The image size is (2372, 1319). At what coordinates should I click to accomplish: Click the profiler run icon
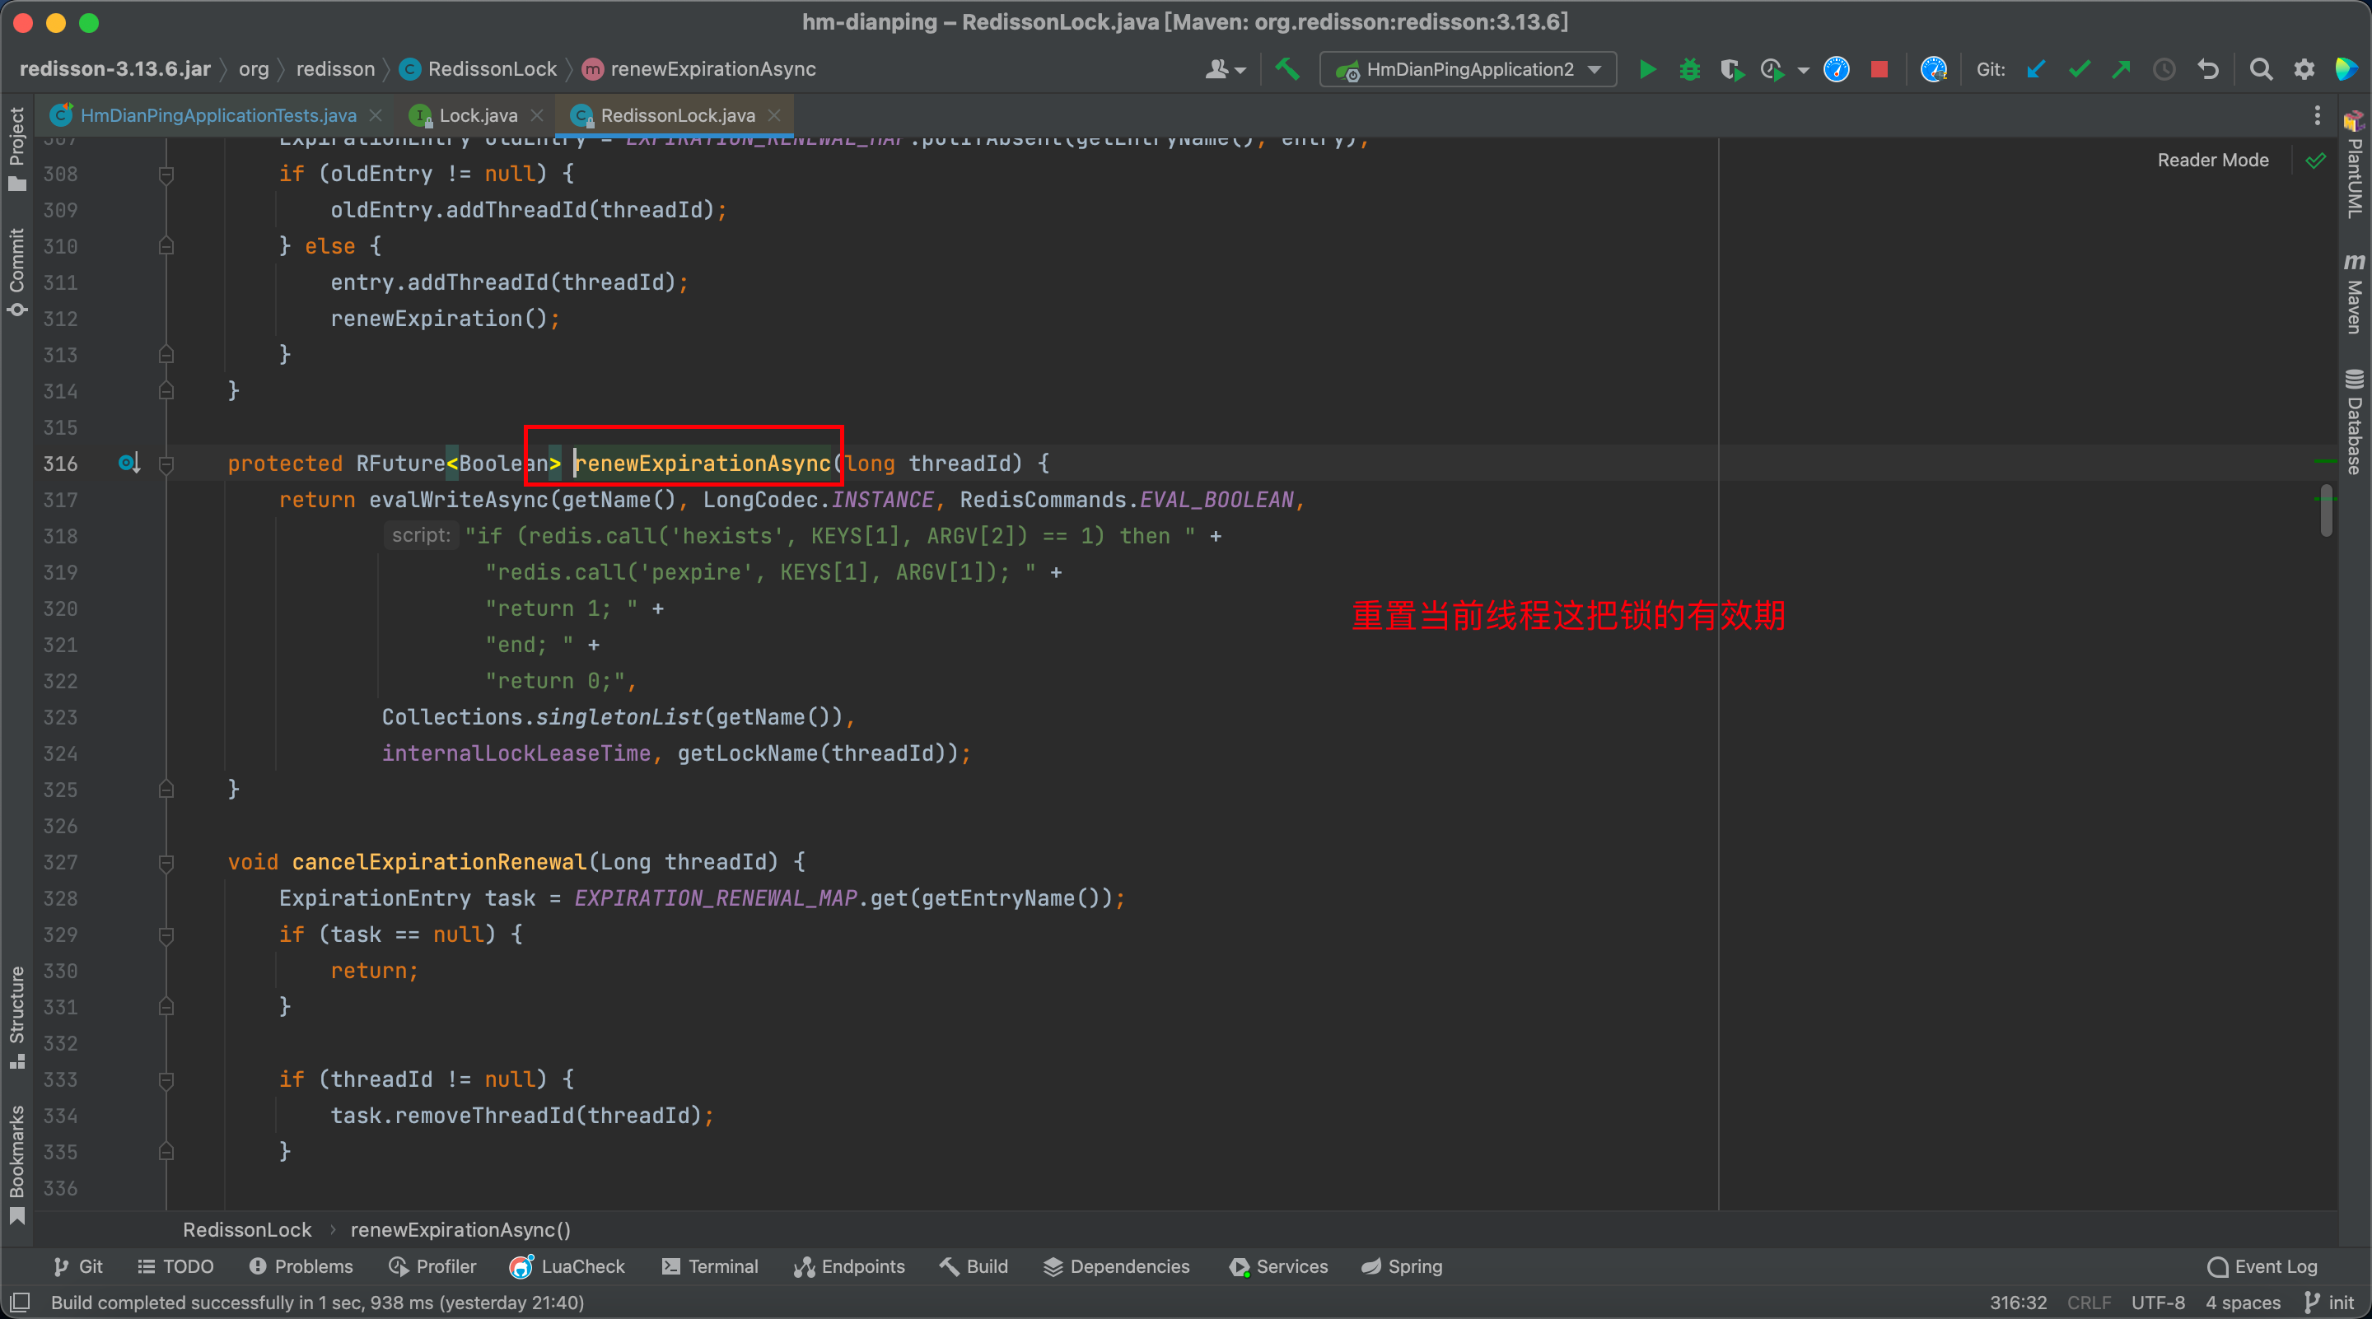tap(1772, 69)
